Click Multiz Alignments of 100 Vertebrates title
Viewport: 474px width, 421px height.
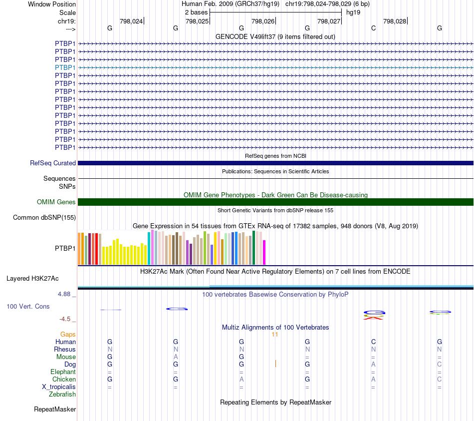click(x=275, y=327)
